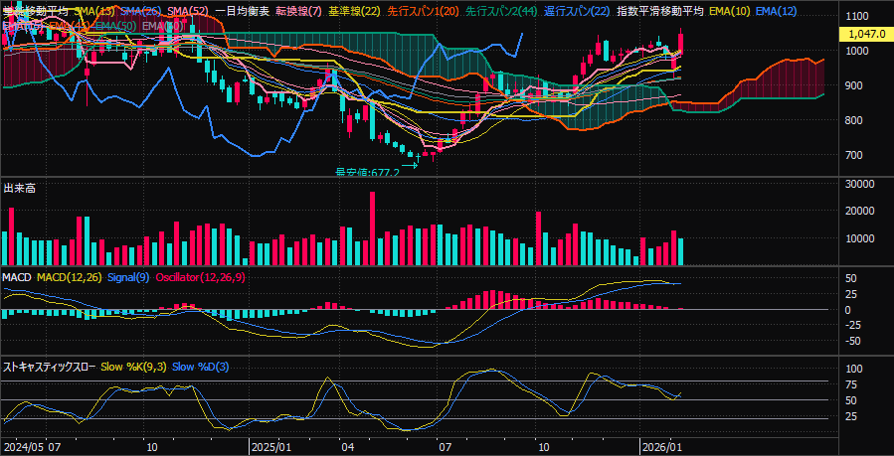Click the 最安値 677.2 low marker

(367, 172)
